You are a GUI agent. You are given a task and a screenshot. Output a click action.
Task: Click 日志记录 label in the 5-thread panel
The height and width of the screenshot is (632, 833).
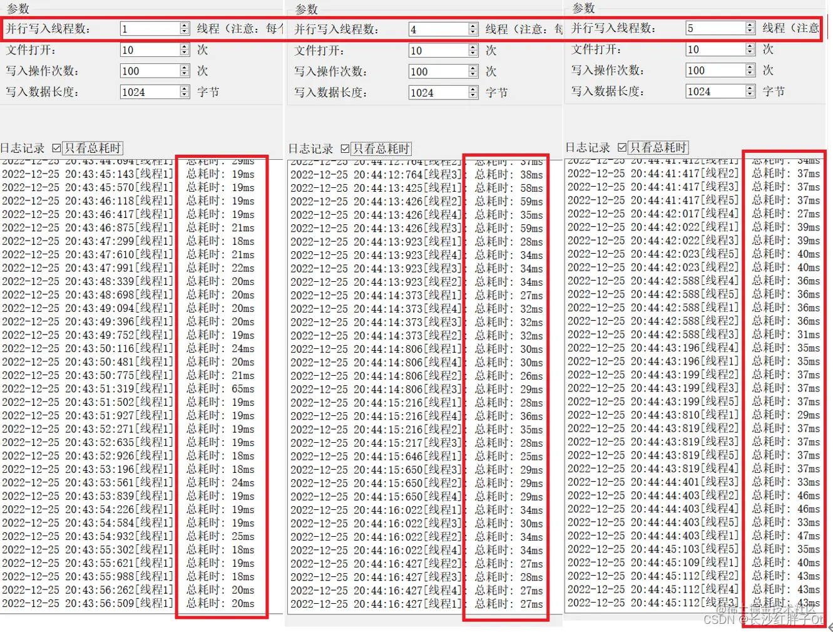coord(588,147)
